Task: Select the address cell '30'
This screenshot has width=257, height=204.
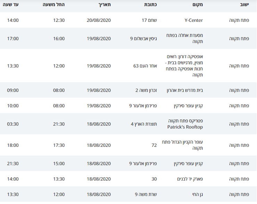Action: click(154, 179)
